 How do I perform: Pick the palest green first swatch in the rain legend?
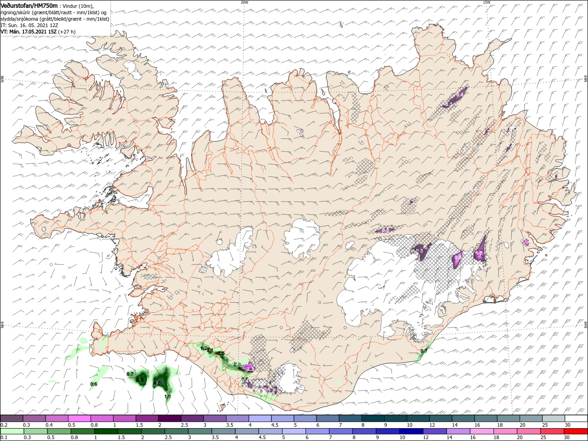pos(11,431)
